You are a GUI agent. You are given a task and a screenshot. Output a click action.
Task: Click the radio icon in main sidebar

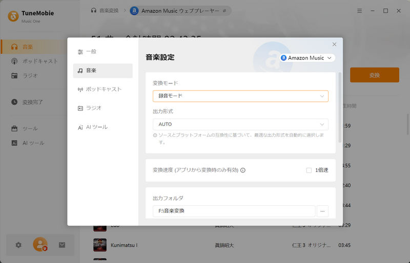coord(14,76)
